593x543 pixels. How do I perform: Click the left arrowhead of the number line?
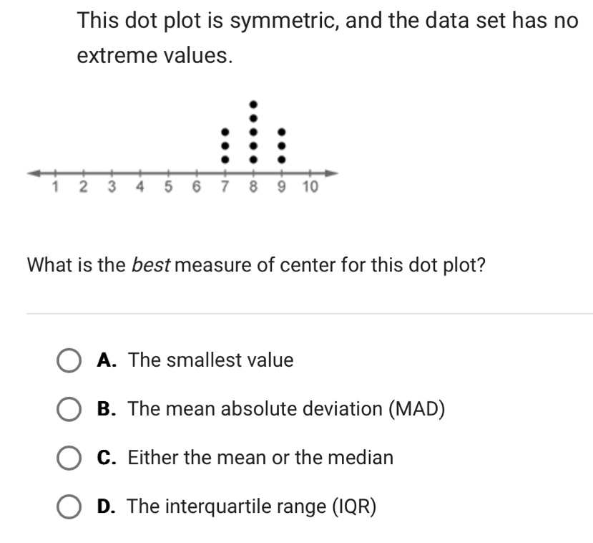tap(33, 173)
